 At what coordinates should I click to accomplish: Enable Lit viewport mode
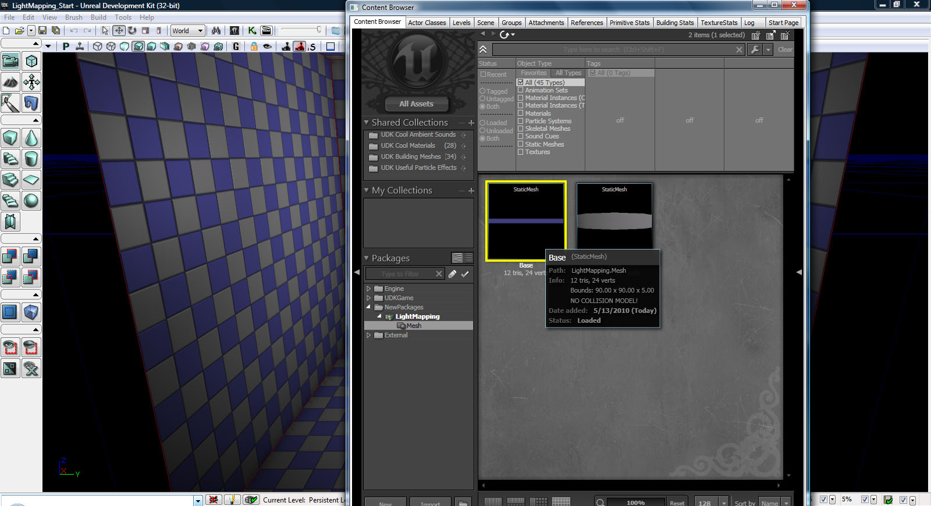point(138,47)
